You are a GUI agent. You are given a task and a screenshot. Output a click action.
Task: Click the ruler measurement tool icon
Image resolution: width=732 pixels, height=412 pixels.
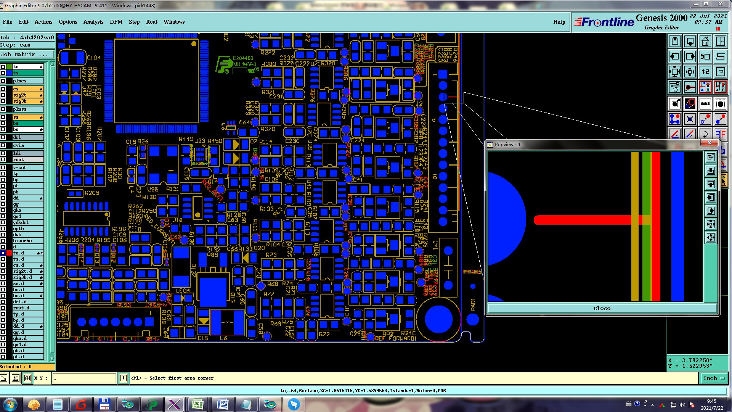[x=705, y=104]
